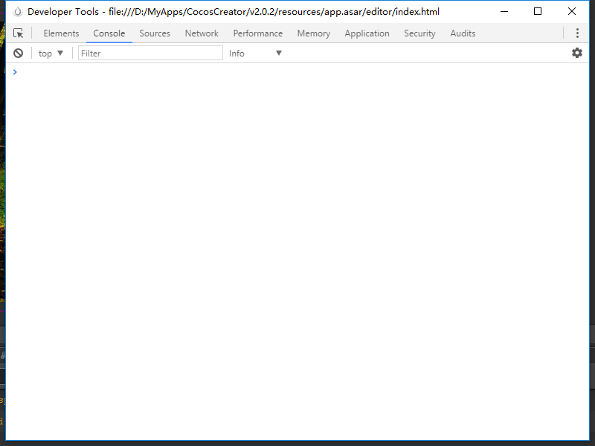Open the Sources tab
The image size is (595, 446).
(155, 33)
